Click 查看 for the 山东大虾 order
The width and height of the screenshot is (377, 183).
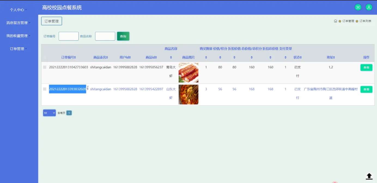[x=366, y=89]
